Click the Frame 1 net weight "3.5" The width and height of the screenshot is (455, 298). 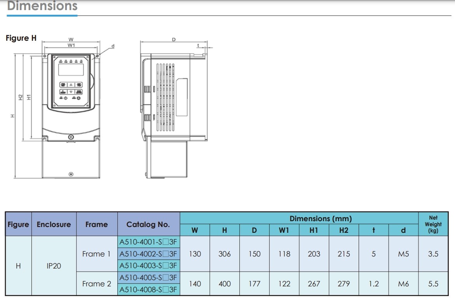pos(433,254)
